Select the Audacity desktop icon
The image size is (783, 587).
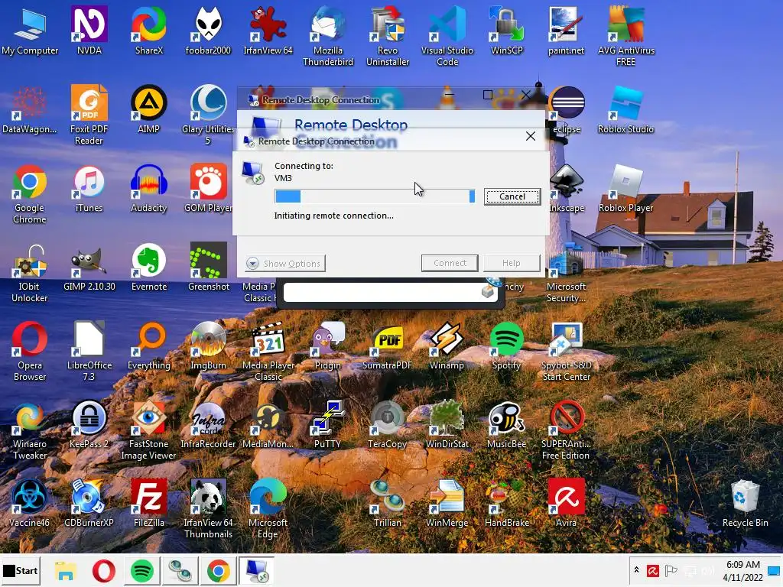coord(149,188)
